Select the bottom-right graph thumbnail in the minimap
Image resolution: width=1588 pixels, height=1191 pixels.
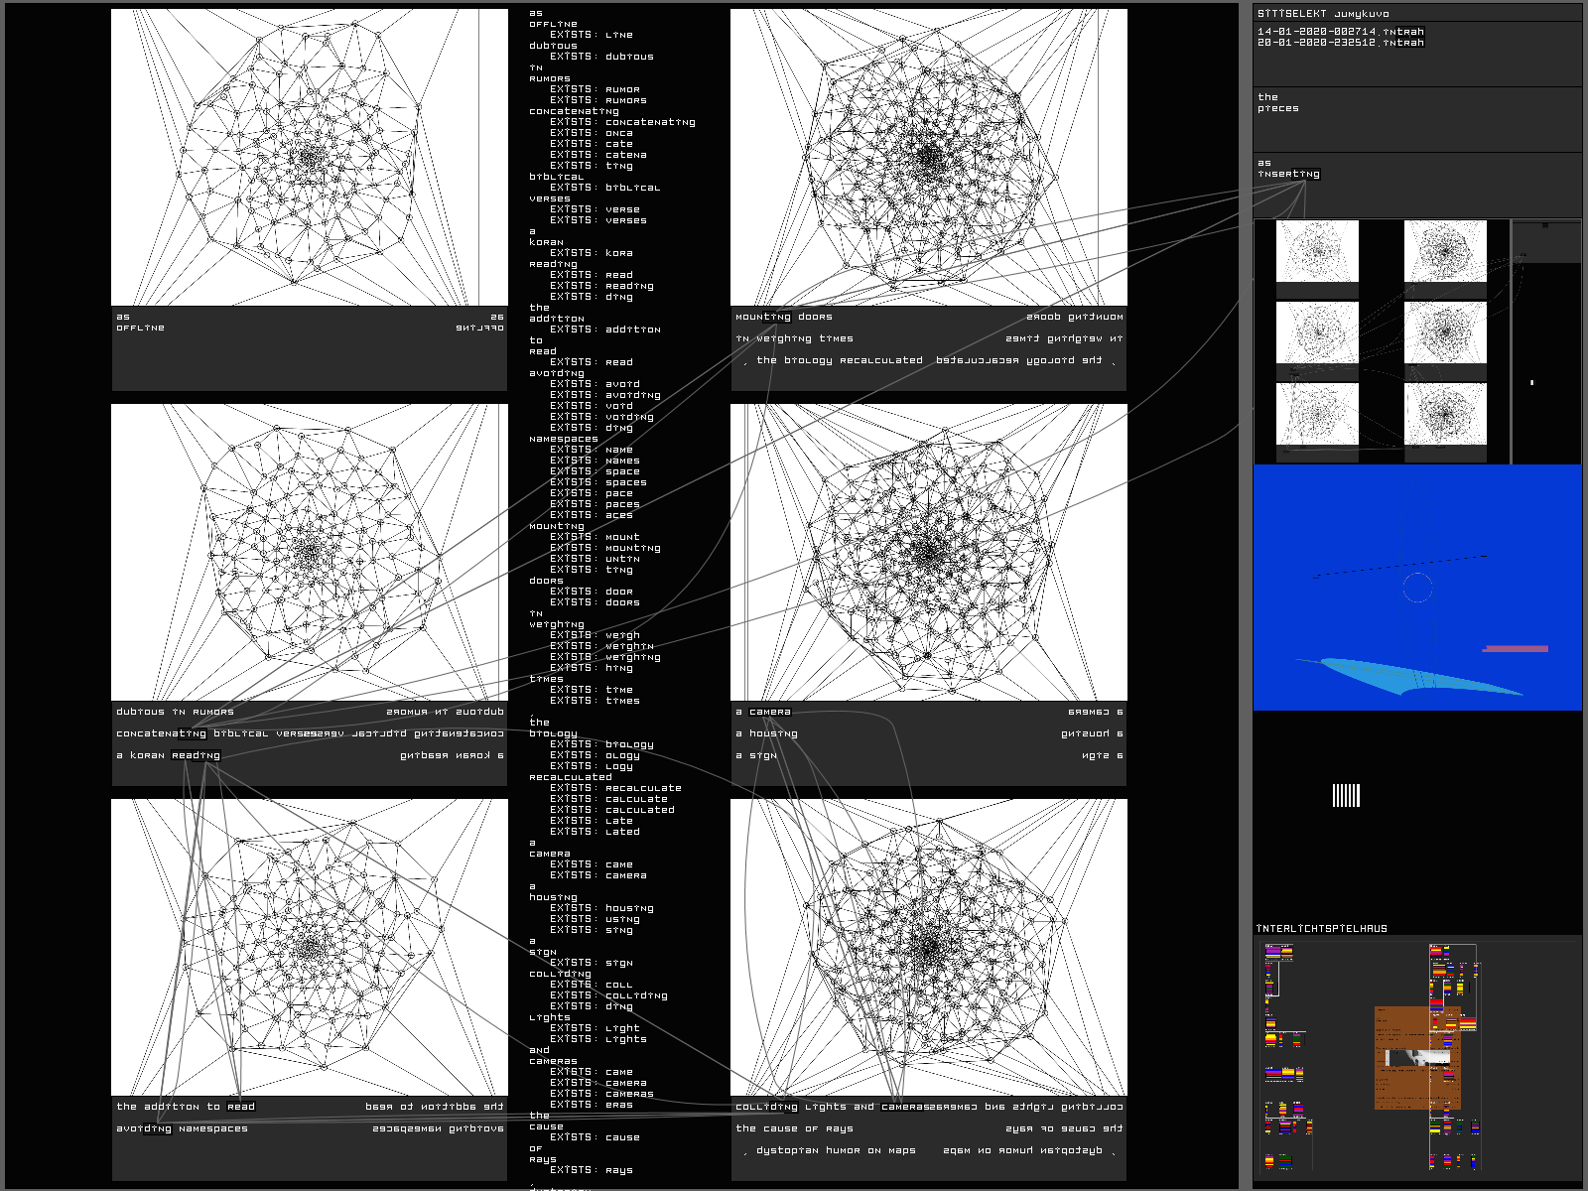pyautogui.click(x=1445, y=413)
